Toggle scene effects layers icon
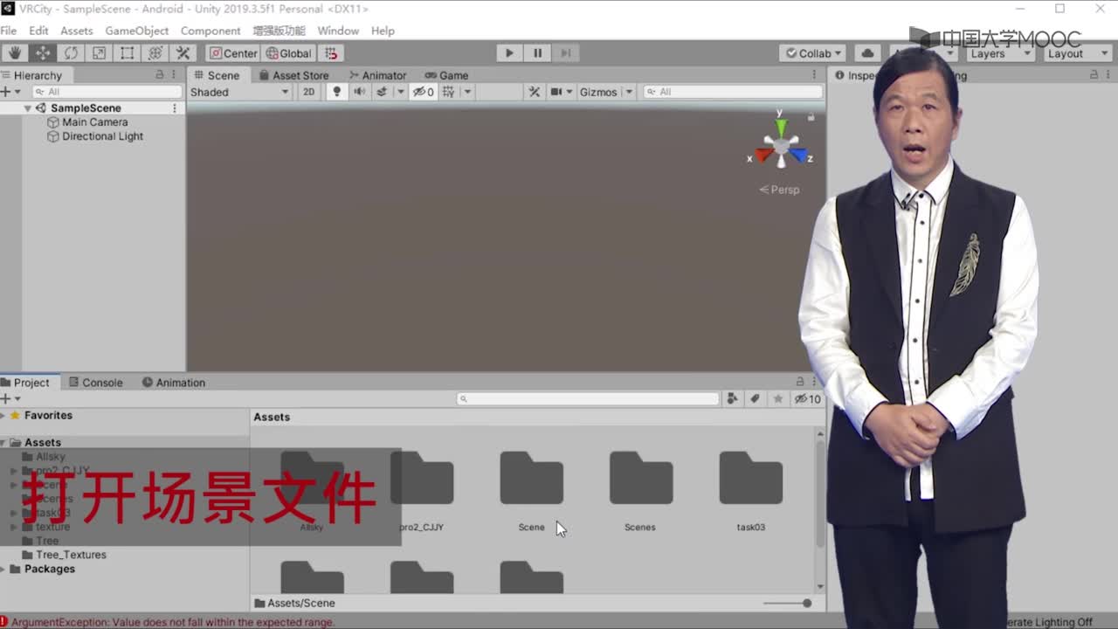Screen dimensions: 1118x629 tap(382, 92)
